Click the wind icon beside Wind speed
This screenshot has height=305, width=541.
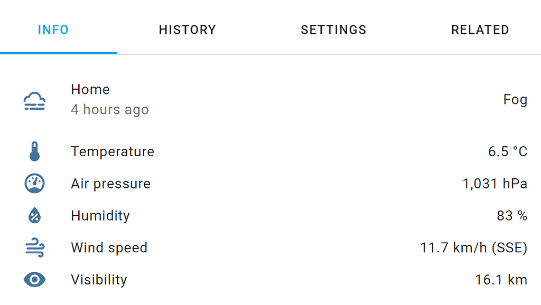pyautogui.click(x=35, y=248)
